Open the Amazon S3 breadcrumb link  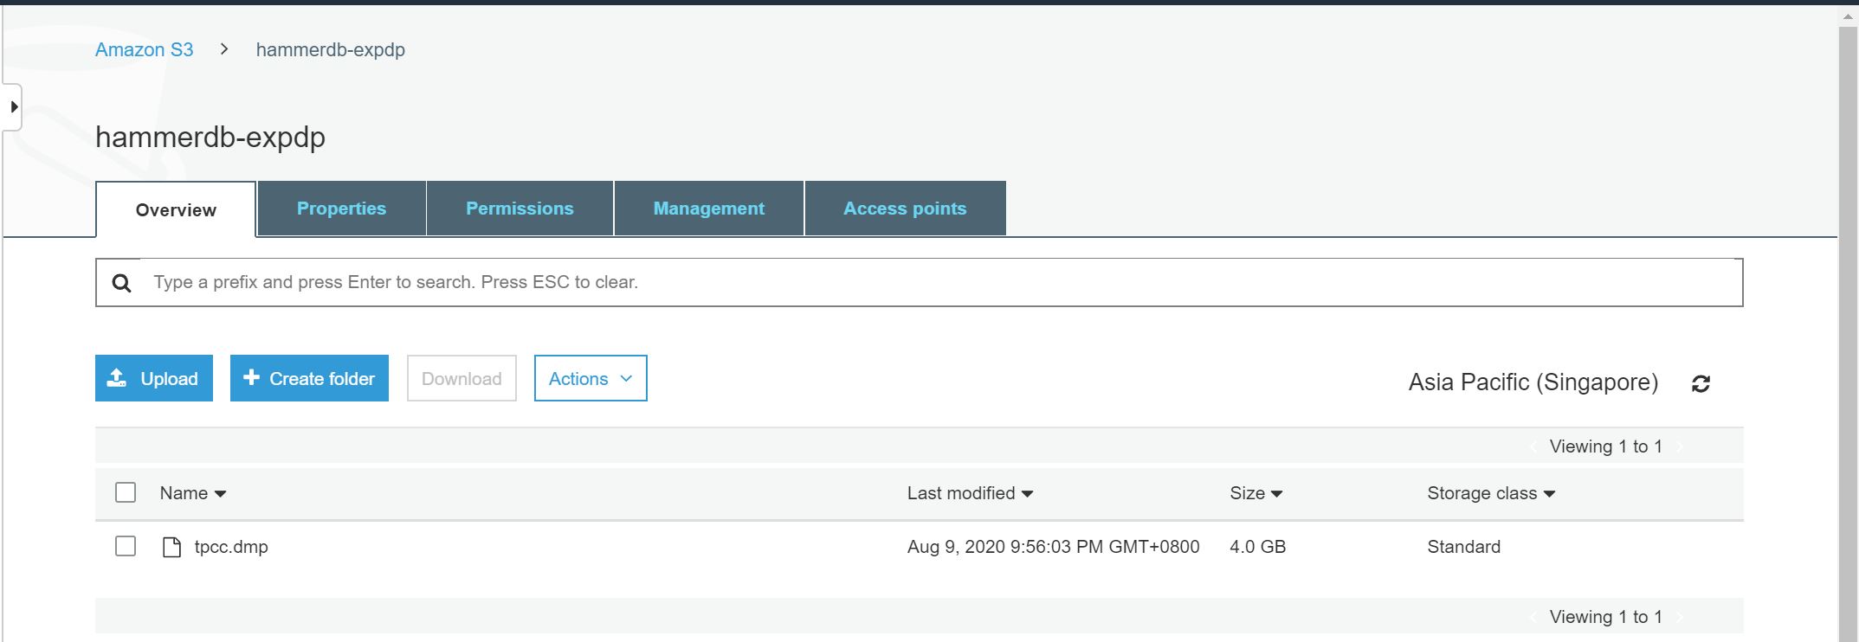coord(144,49)
